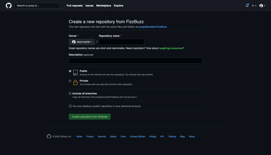
Task: Open the Docs footer link
Action: pyautogui.click(x=123, y=136)
